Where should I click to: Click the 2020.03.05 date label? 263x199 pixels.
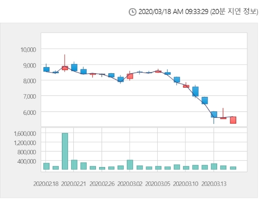pos(157,184)
